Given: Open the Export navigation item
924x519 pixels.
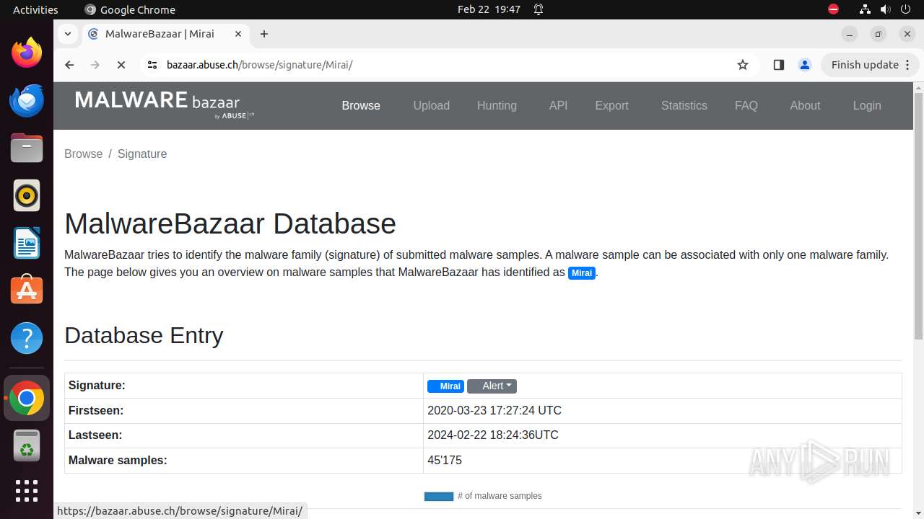Looking at the screenshot, I should [x=612, y=105].
